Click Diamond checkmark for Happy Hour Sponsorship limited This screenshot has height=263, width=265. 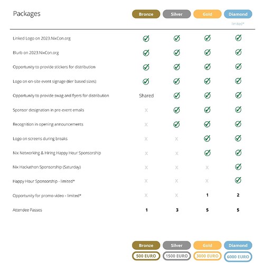(238, 180)
